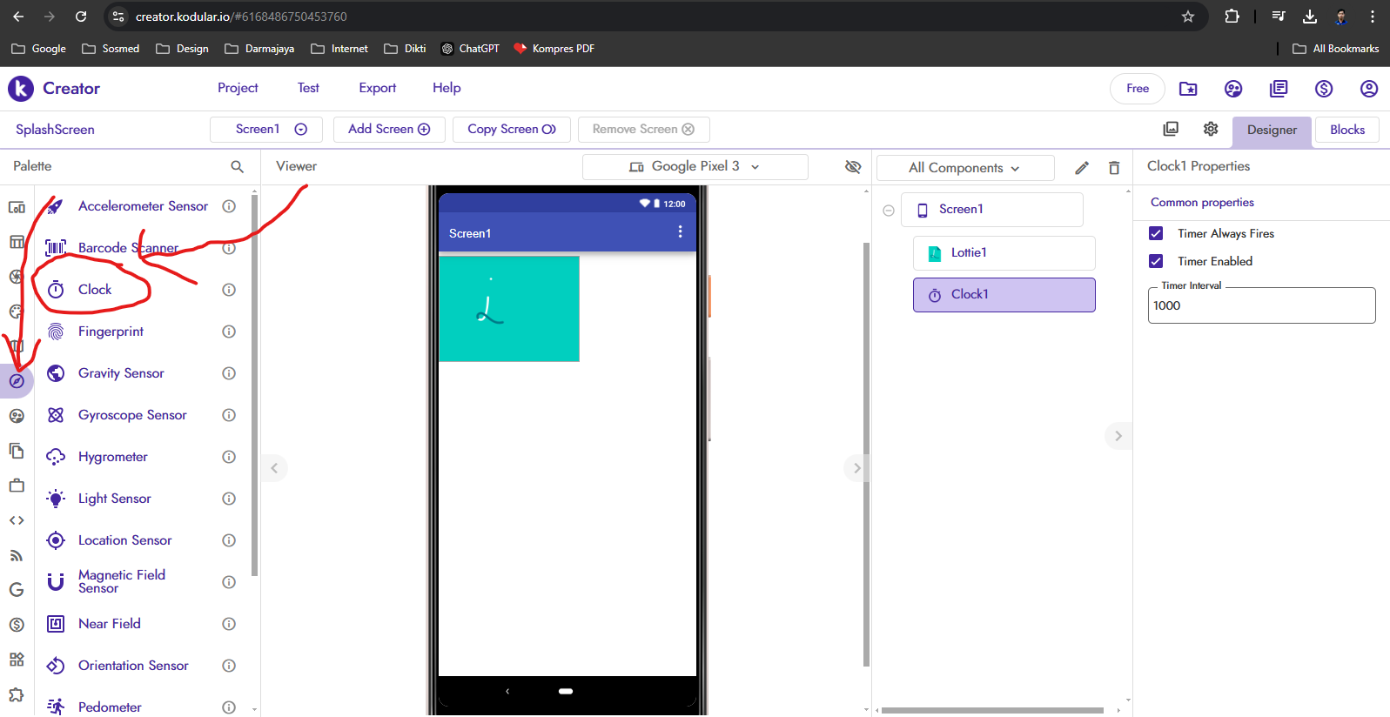
Task: Expand viewer with right arrow
Action: click(x=856, y=468)
